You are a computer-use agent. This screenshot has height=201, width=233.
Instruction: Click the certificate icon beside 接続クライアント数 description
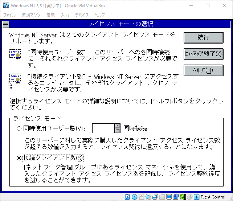click(15, 79)
